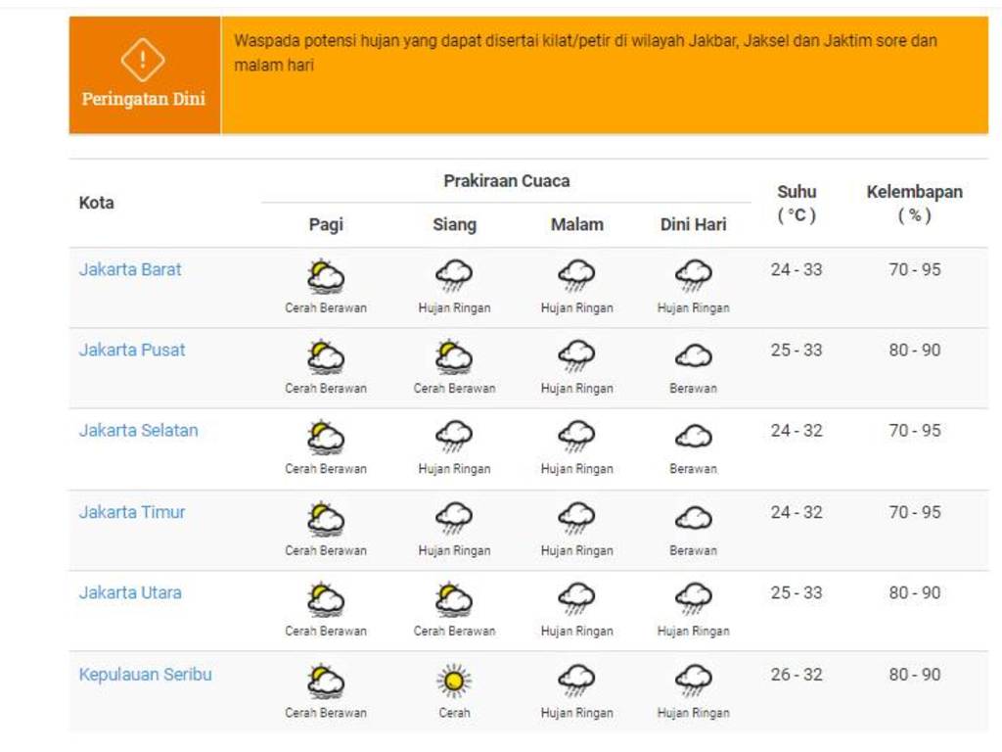Click Jakarta Timur Malam Hujan Ringan icon

click(576, 518)
